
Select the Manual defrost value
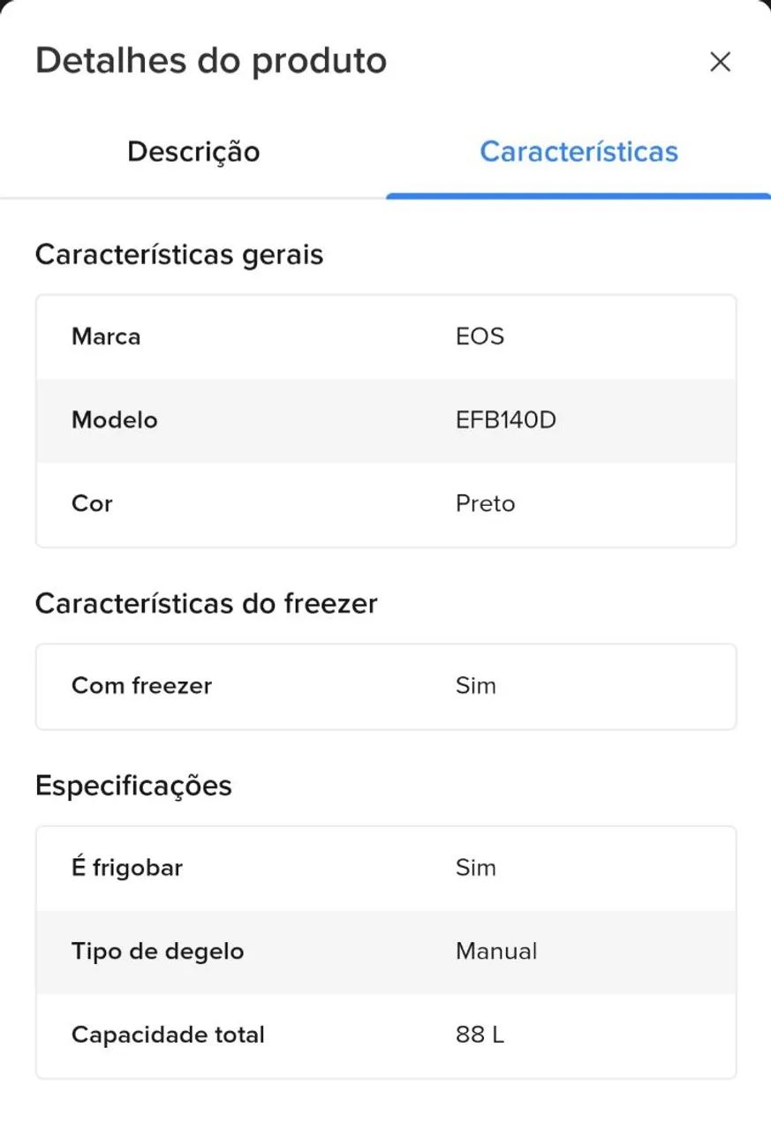(x=496, y=952)
